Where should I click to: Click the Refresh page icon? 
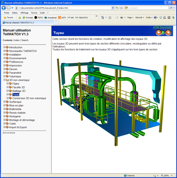point(117,8)
